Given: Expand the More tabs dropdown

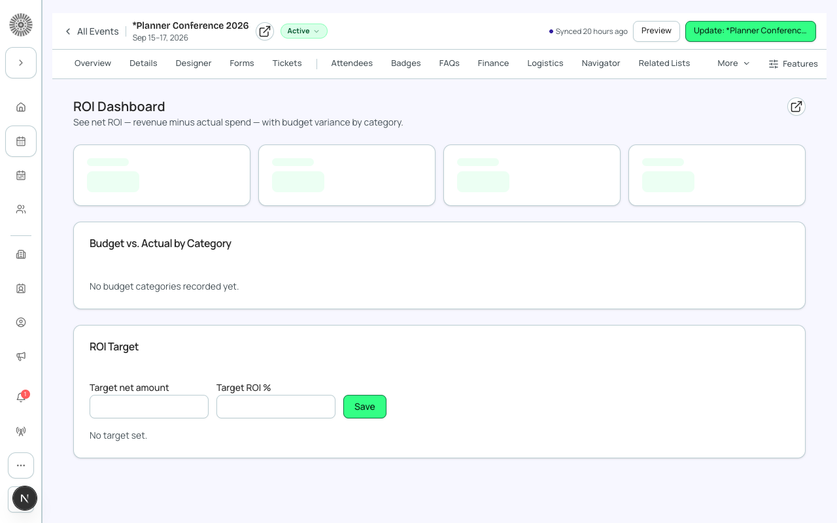Looking at the screenshot, I should (x=733, y=63).
